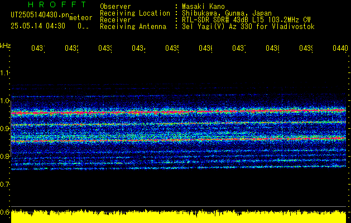
Task: Click the 'Receiving Location' label
Action: 135,13
